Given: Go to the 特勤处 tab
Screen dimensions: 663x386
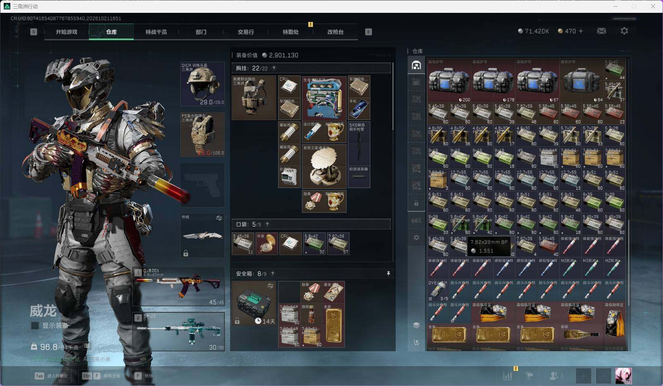Looking at the screenshot, I should click(291, 32).
